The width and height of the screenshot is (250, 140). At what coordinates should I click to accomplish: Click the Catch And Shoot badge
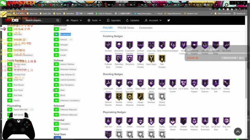click(108, 83)
